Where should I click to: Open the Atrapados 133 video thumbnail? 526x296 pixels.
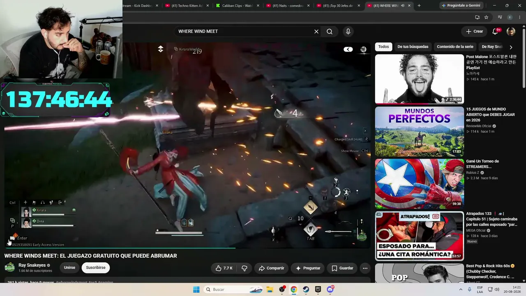[419, 236]
